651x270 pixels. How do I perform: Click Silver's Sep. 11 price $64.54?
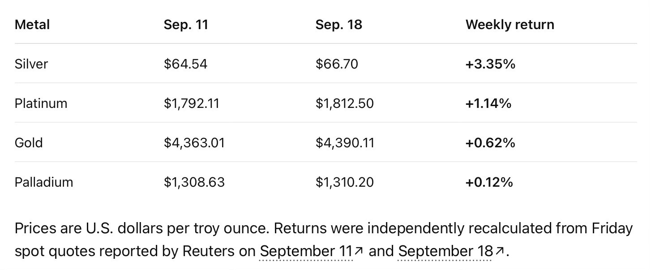185,64
